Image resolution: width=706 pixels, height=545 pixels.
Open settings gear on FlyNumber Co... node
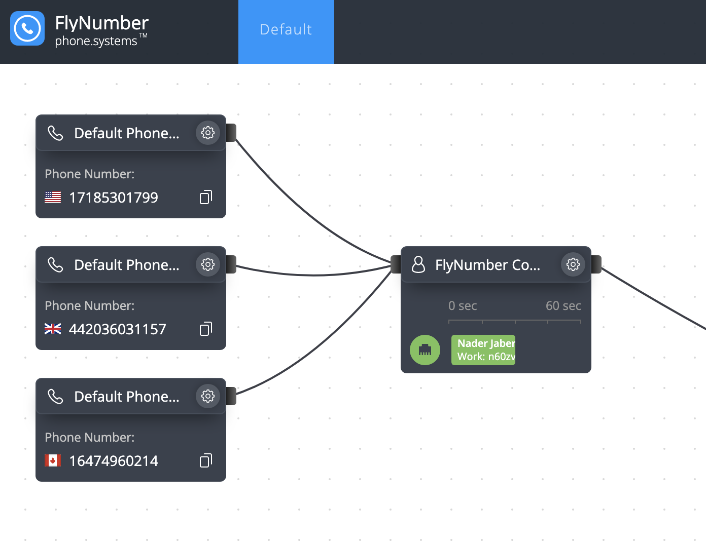coord(573,264)
